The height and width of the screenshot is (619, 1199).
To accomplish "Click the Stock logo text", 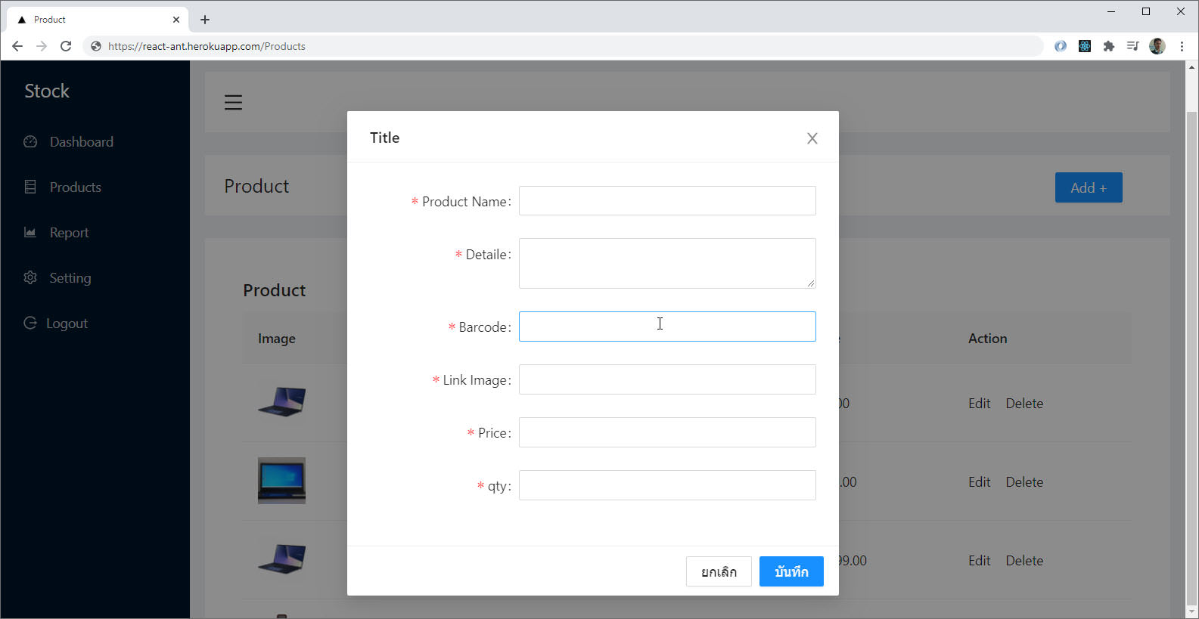I will point(47,91).
